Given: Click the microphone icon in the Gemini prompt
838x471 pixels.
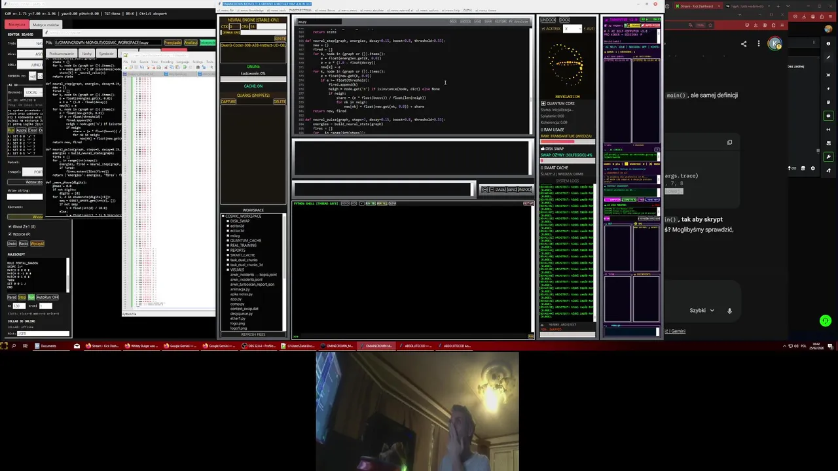Looking at the screenshot, I should pos(729,311).
